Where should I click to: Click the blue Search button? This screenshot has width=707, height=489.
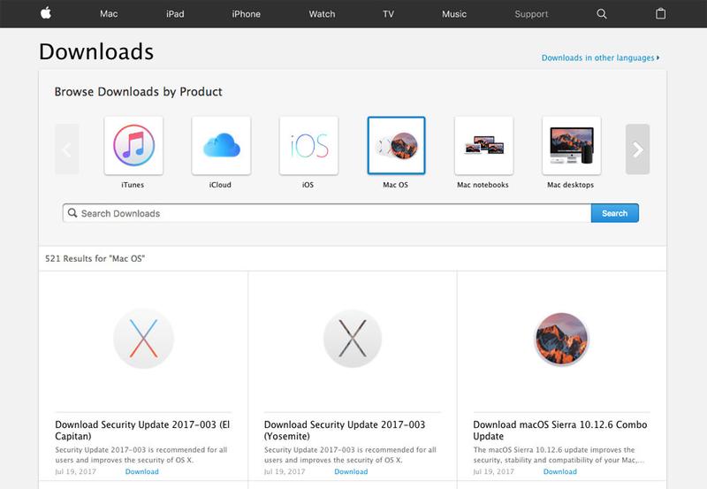coord(614,213)
